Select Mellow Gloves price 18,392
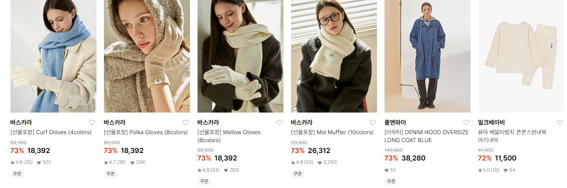This screenshot has width=567, height=188. (225, 158)
